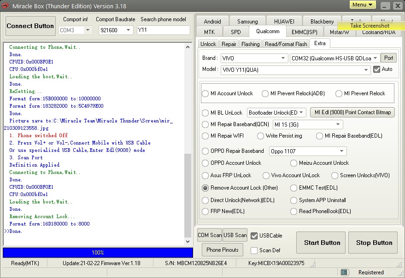This screenshot has width=405, height=278.
Task: Open the Comport inf COM3 dropdown
Action: click(x=88, y=30)
